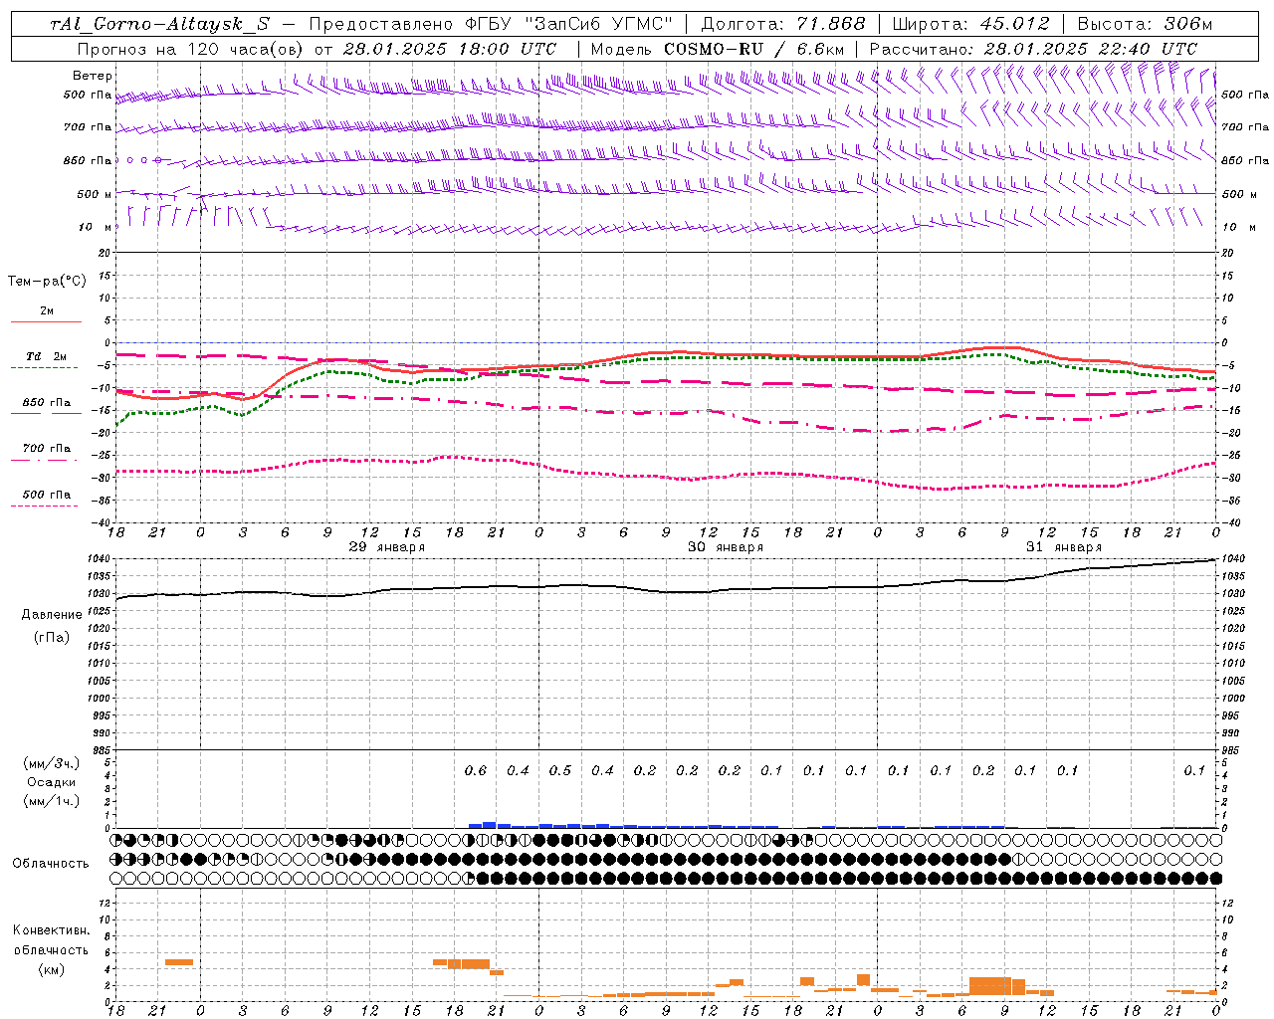Viewport: 1274px width, 1019px height.
Task: Click the 31 января date label
Action: (x=1064, y=547)
